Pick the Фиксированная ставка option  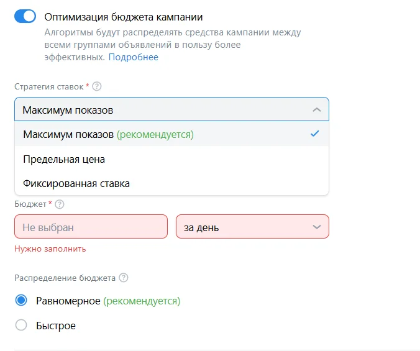76,184
